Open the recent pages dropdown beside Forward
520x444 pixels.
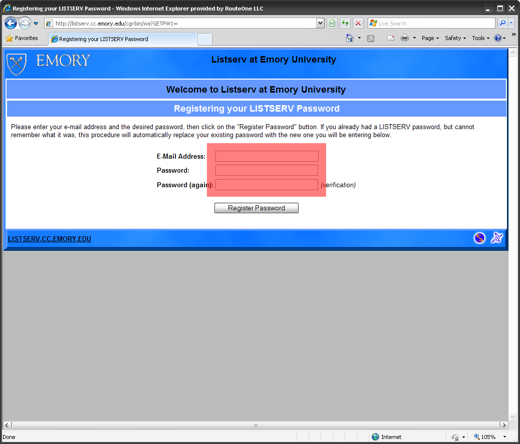pyautogui.click(x=36, y=24)
